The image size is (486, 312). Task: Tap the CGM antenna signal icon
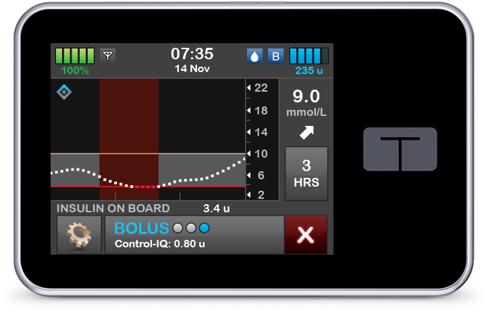[x=107, y=55]
